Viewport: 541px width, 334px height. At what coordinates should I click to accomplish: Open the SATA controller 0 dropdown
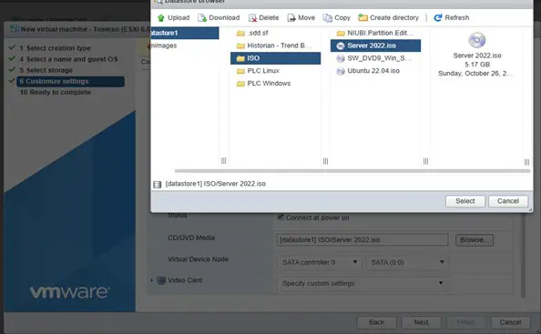pyautogui.click(x=320, y=262)
